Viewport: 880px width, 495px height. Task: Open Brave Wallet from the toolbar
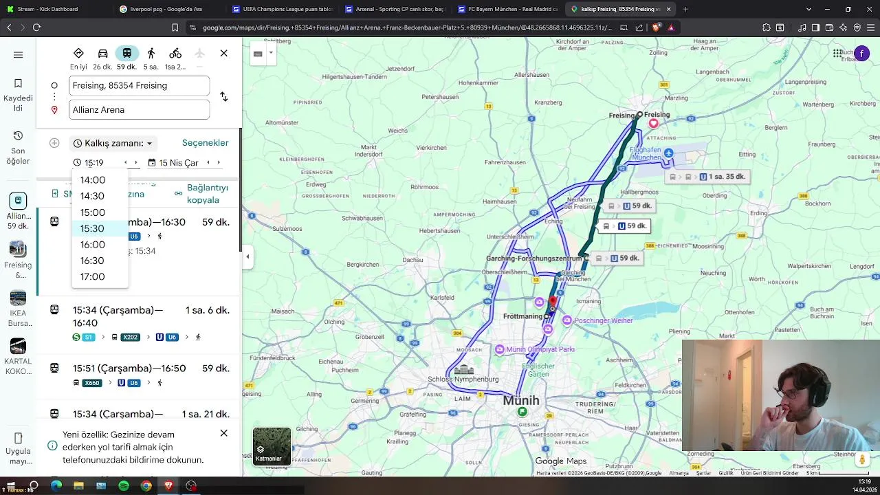pyautogui.click(x=829, y=27)
